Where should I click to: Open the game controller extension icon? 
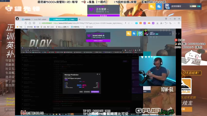point(149,23)
